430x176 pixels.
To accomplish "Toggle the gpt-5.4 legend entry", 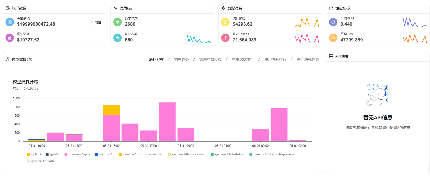I will 34,154.
